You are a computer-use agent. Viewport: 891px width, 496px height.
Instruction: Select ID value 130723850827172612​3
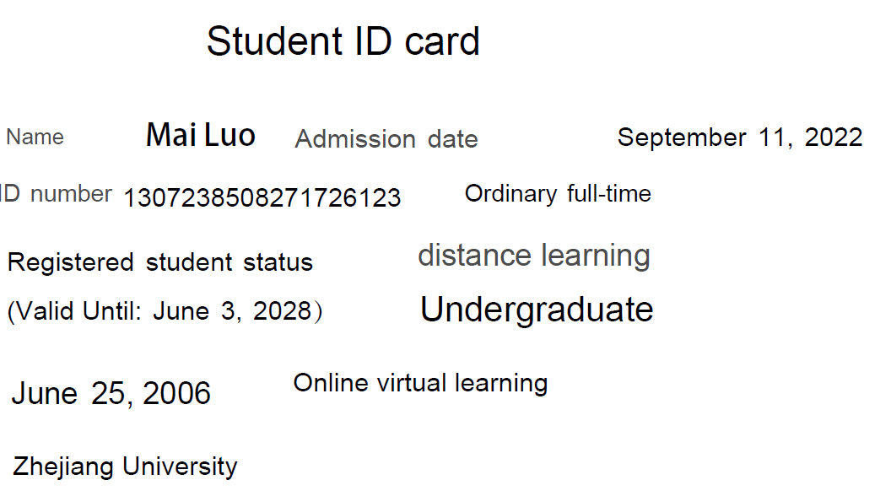262,197
